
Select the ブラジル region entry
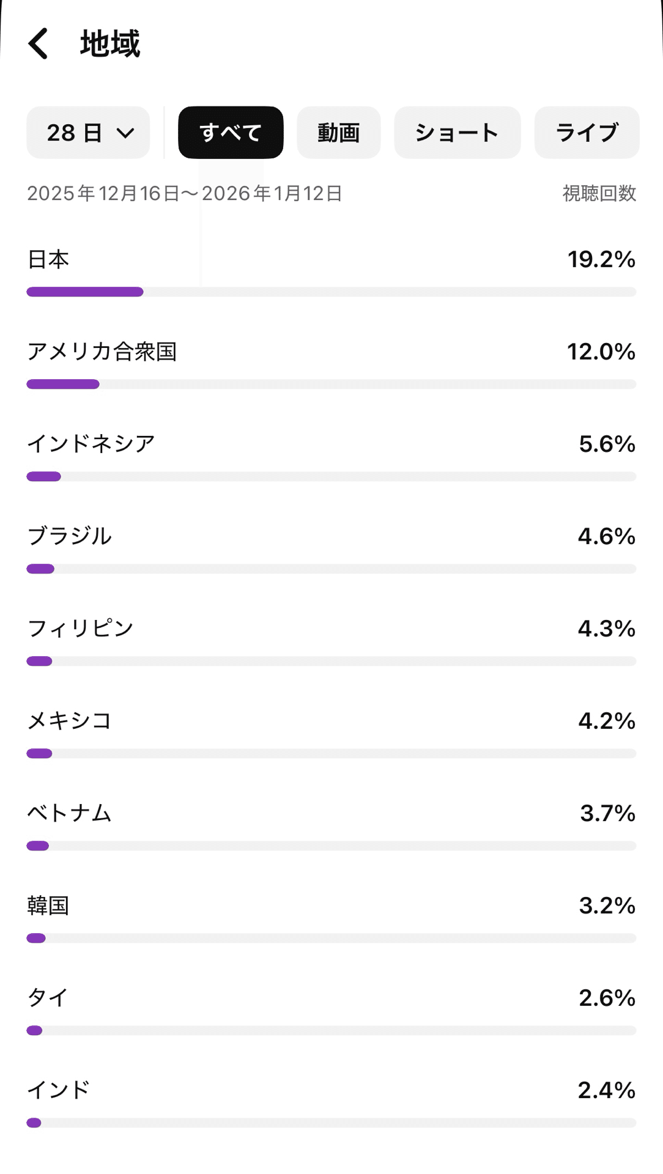point(331,549)
